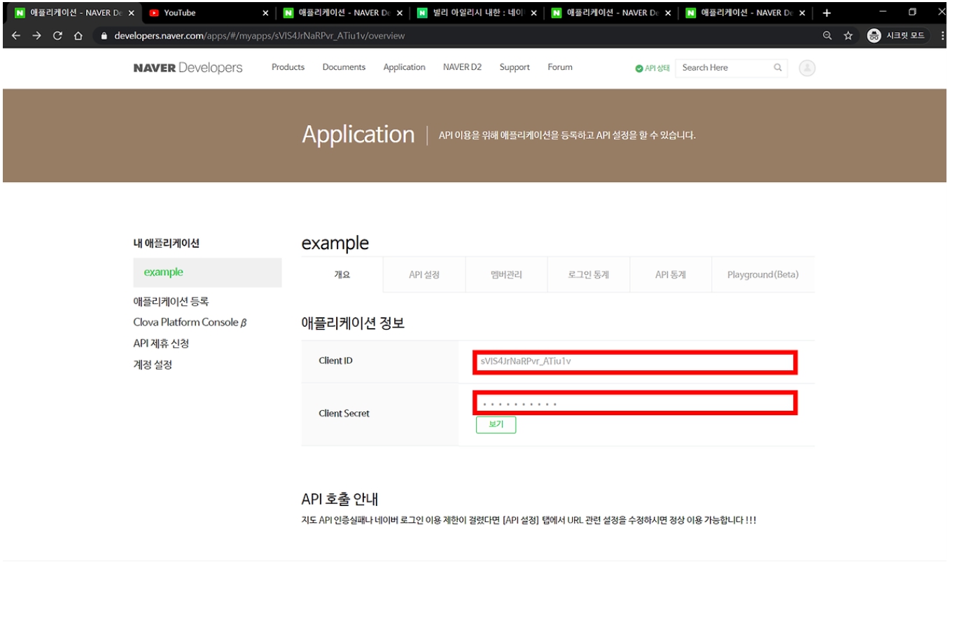
Task: Click the API 호출 안내 heading
Action: click(340, 499)
